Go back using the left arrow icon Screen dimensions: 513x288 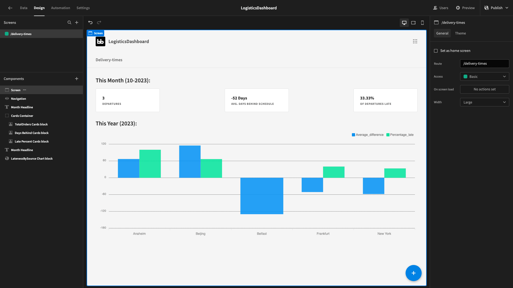click(10, 8)
